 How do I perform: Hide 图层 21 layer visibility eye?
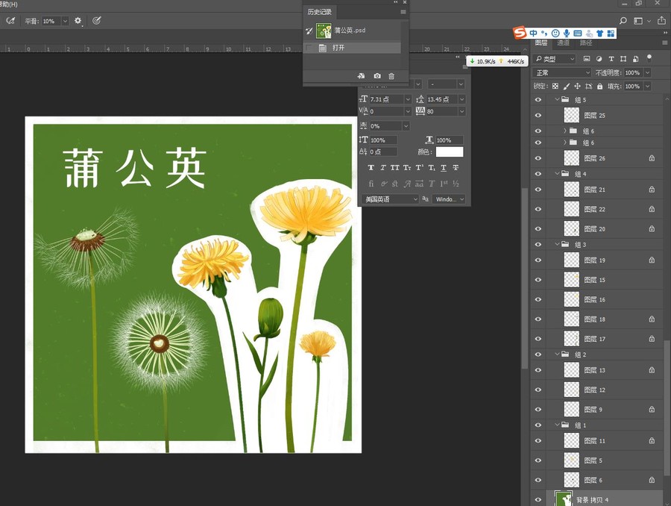(x=538, y=190)
